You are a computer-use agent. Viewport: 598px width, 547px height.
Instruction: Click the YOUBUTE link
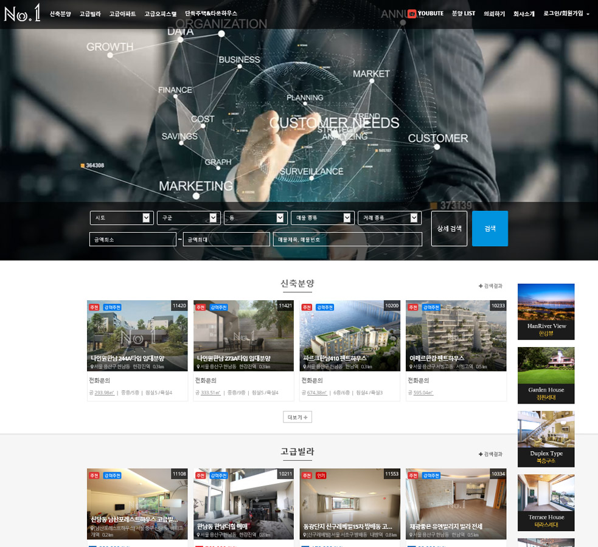(x=431, y=13)
